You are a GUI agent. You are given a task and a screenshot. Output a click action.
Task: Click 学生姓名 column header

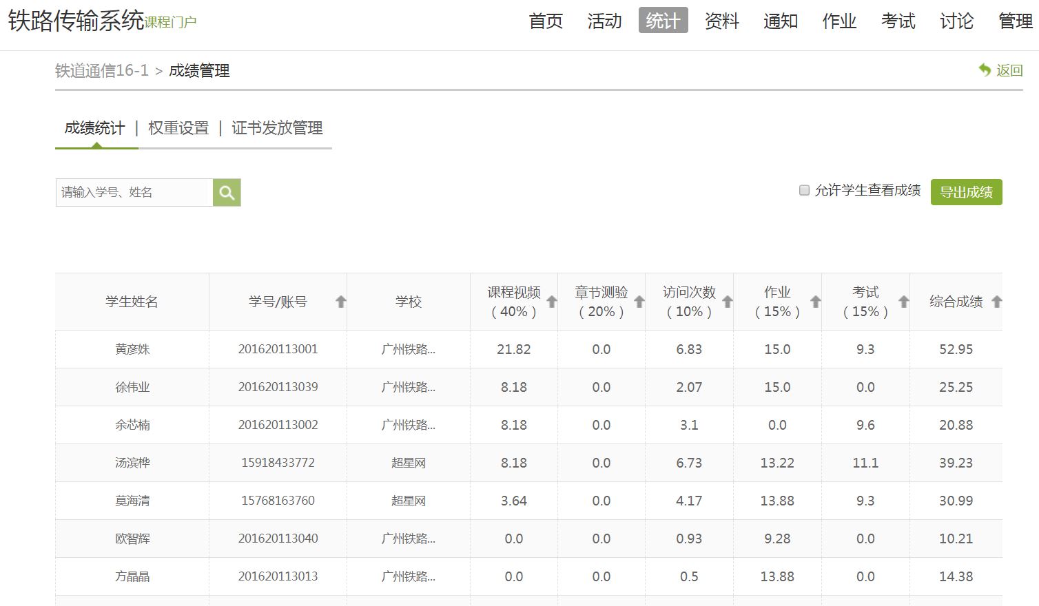[132, 302]
